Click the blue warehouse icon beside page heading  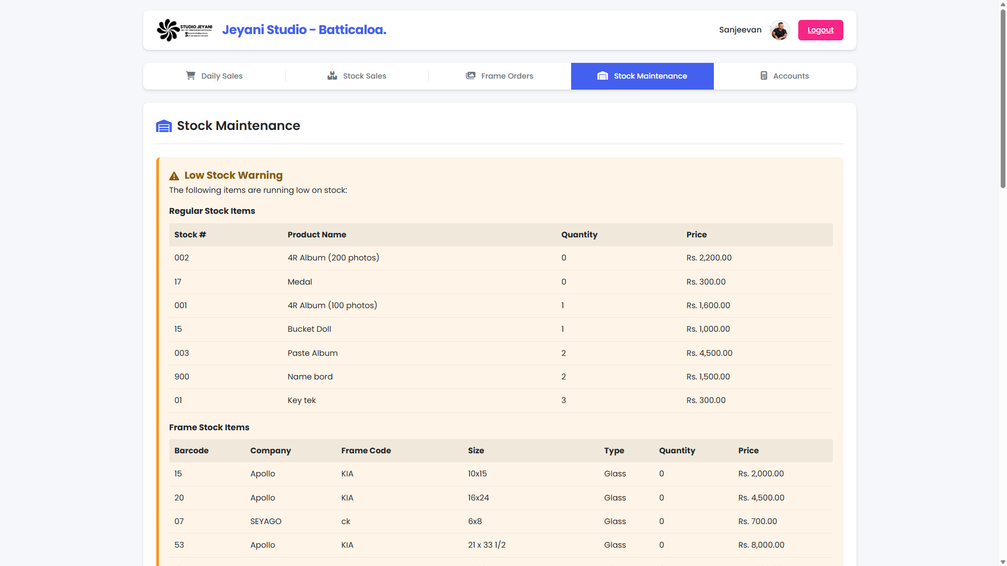coord(164,126)
